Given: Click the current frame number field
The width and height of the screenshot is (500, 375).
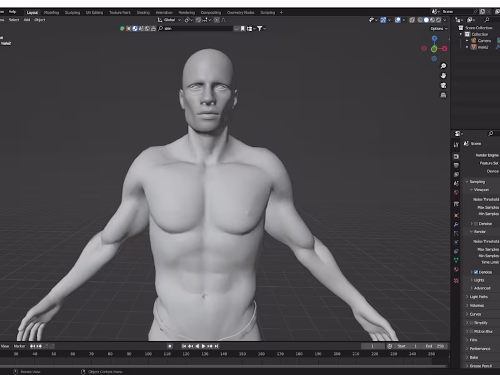Looking at the screenshot, I should click(x=372, y=346).
